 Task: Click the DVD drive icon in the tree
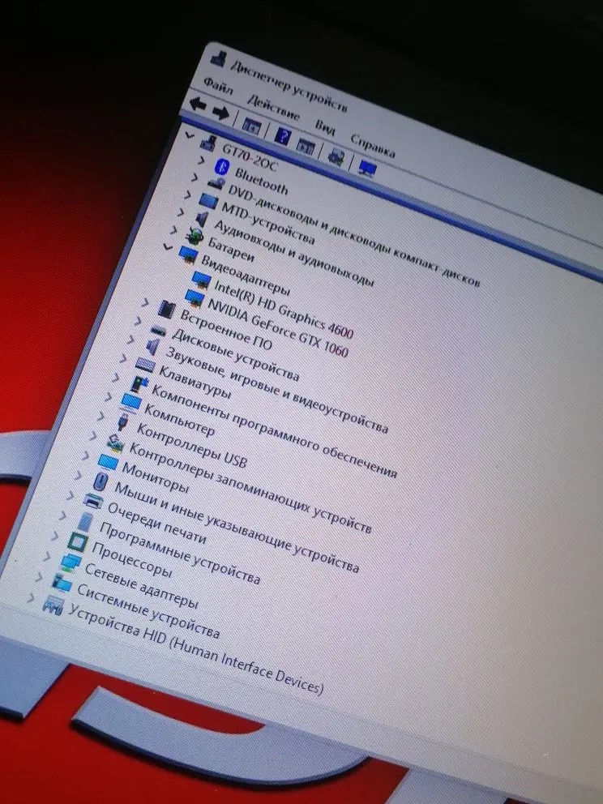[217, 182]
